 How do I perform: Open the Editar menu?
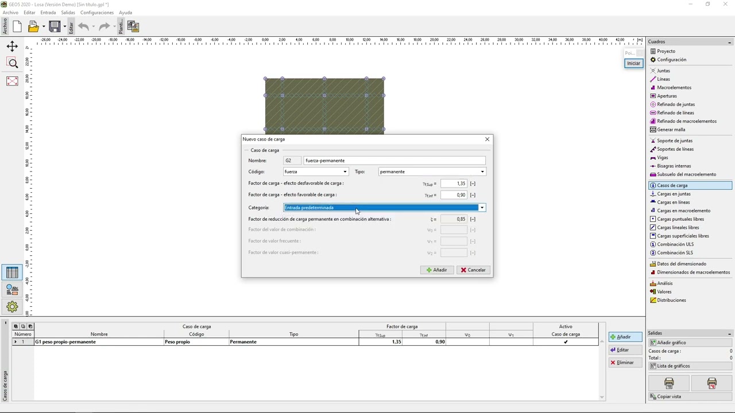point(29,13)
